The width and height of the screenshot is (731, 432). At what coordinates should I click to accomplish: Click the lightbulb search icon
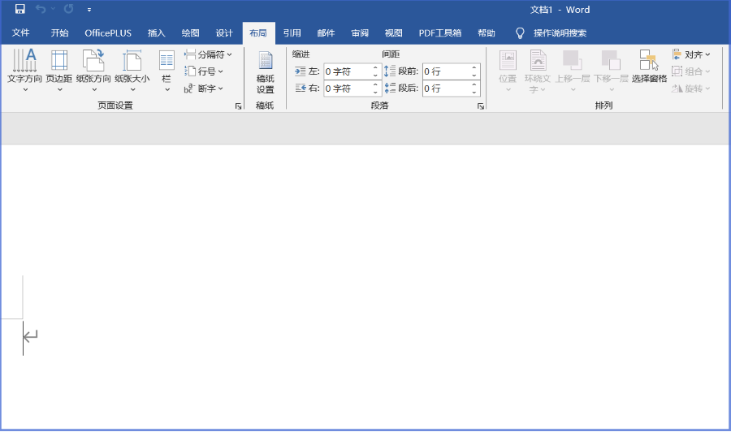520,33
